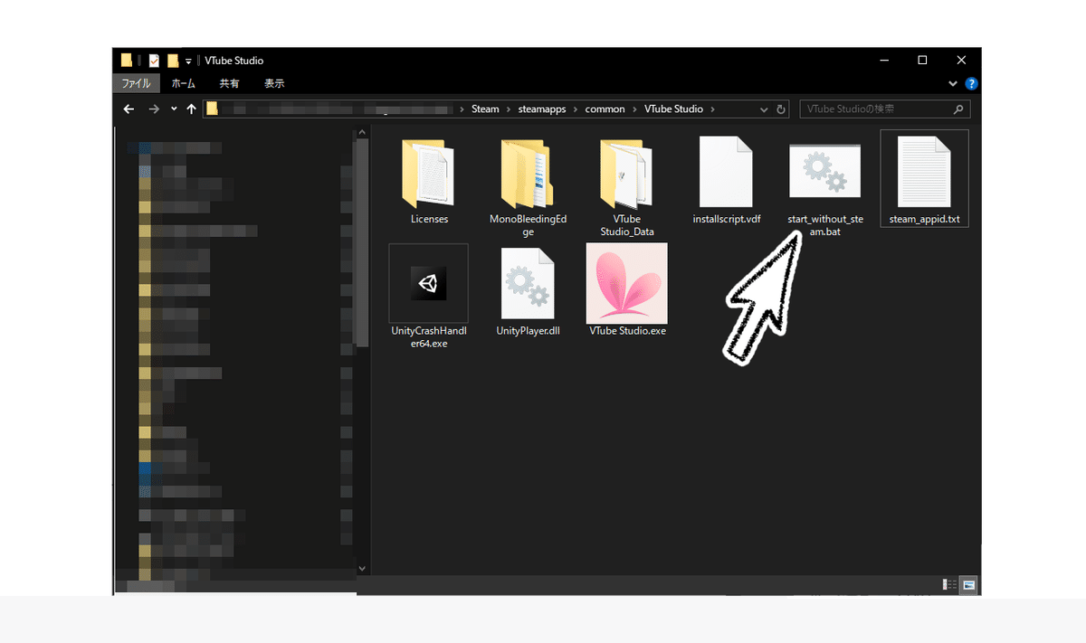The image size is (1086, 643).
Task: Select the installscript.vdf file icon
Action: (726, 172)
